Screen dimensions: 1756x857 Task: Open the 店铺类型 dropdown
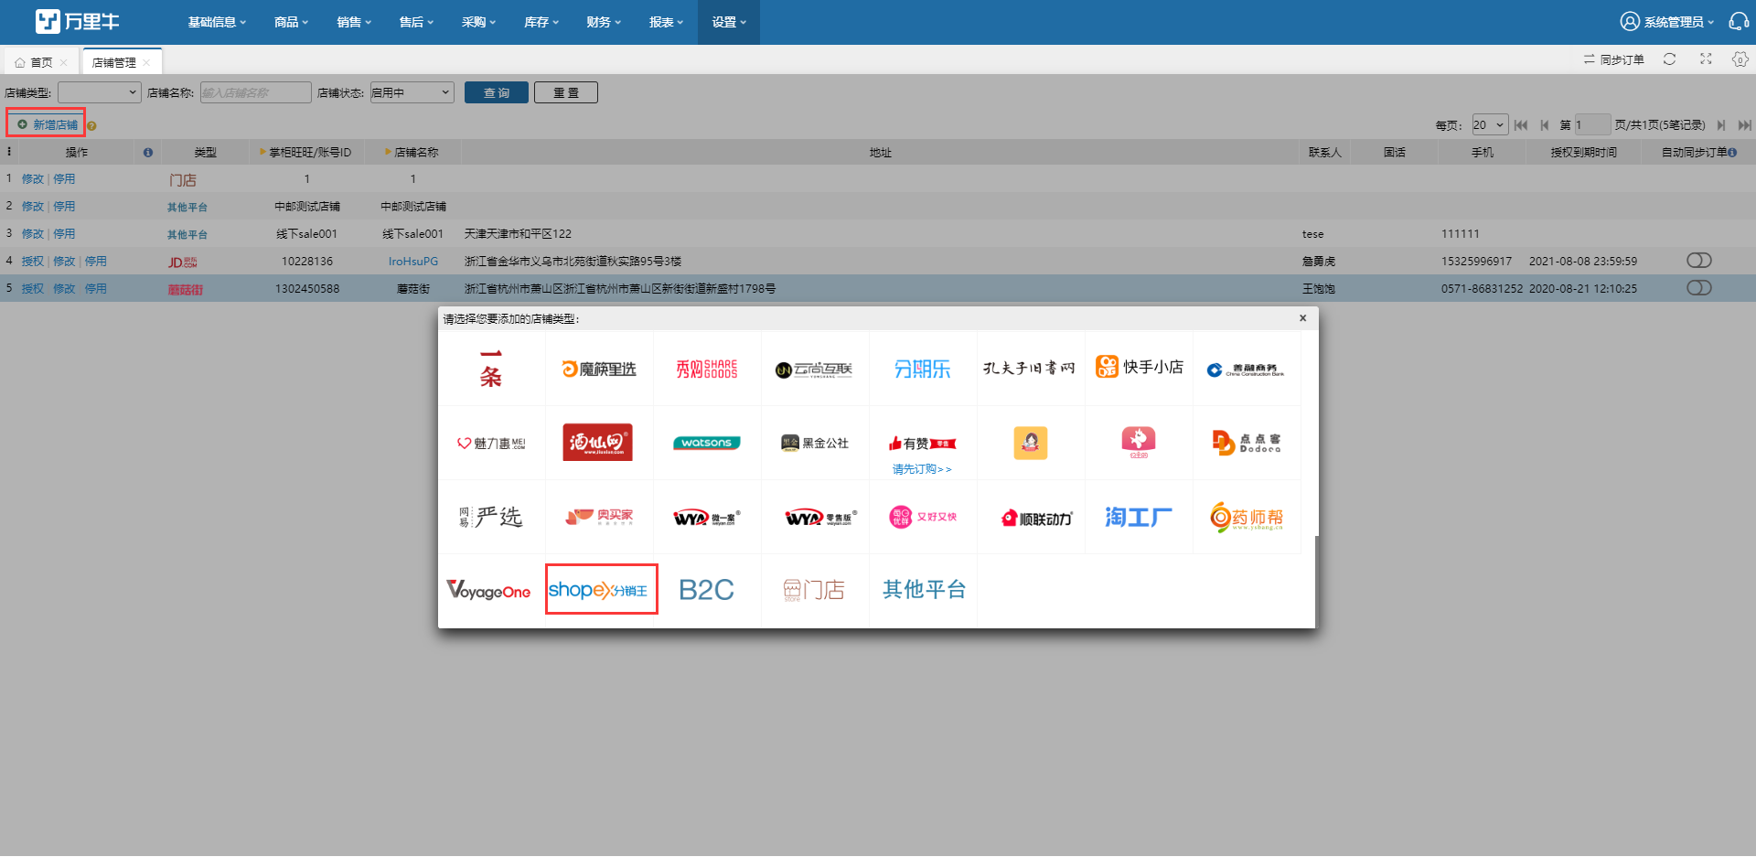99,92
